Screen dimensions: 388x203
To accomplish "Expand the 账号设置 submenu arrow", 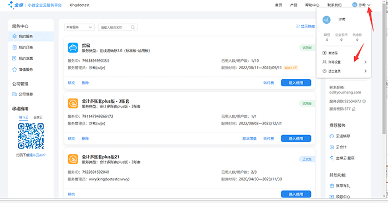I will pos(365,62).
